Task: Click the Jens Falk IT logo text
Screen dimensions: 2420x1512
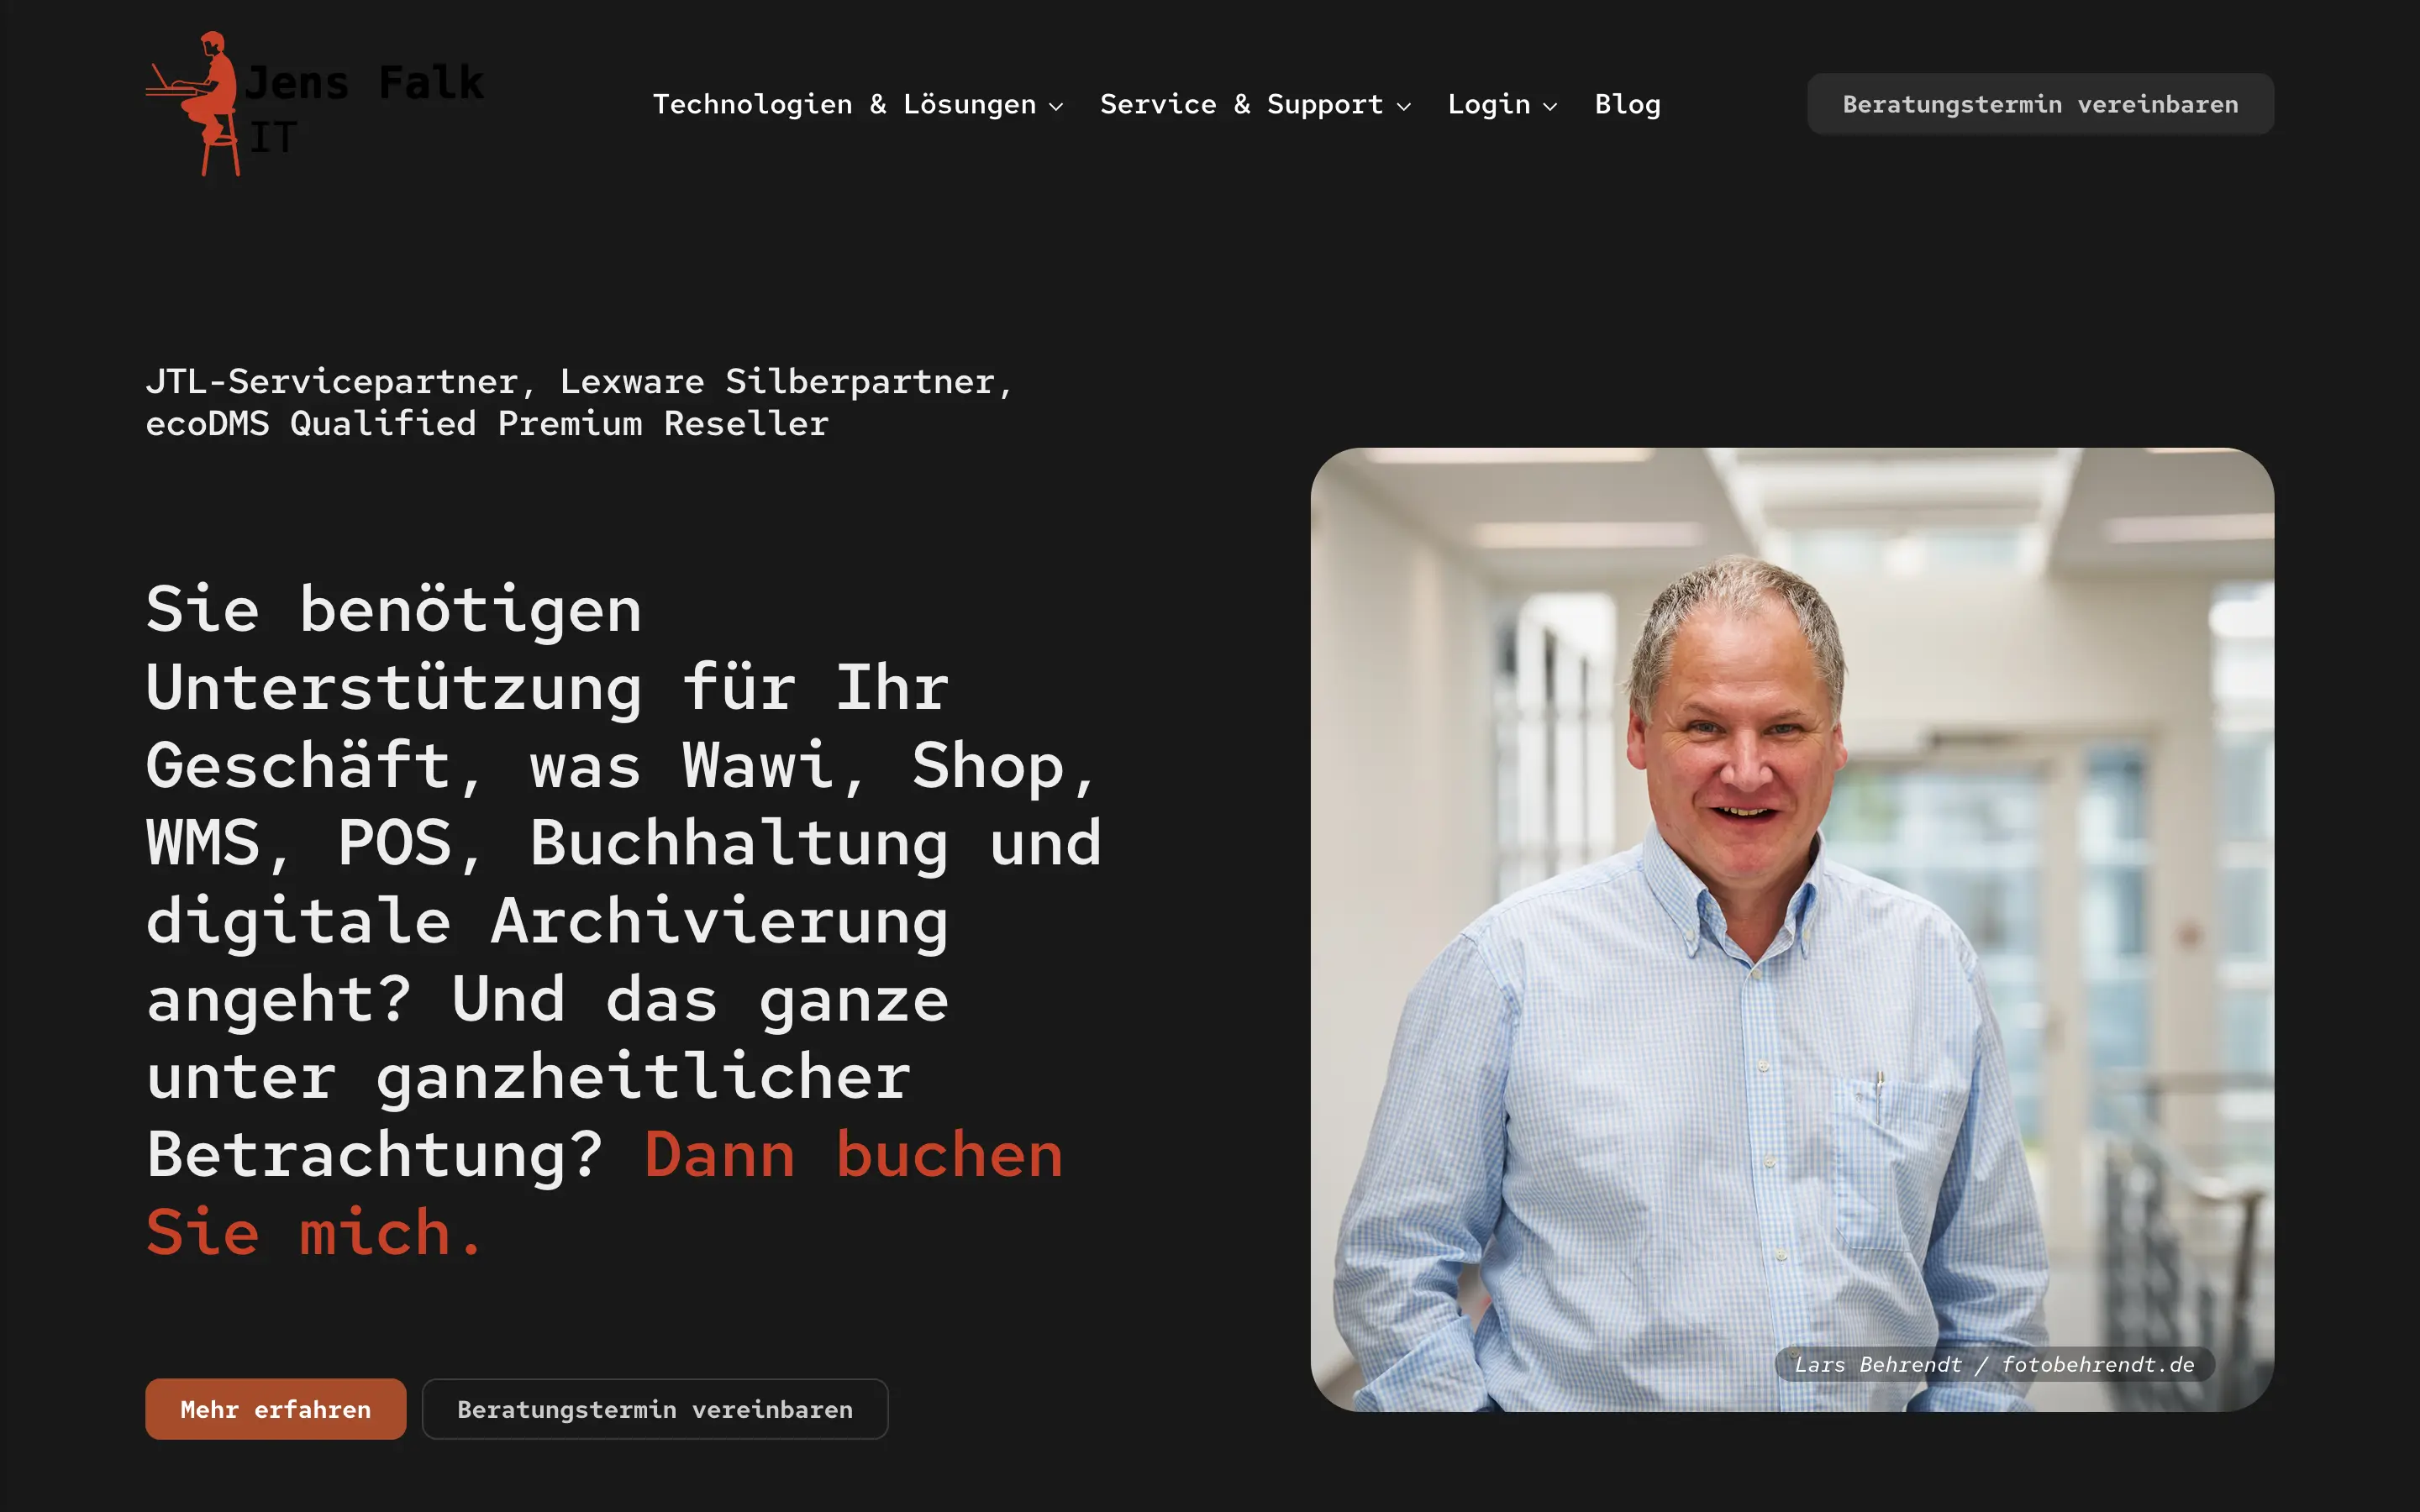Action: (x=365, y=109)
